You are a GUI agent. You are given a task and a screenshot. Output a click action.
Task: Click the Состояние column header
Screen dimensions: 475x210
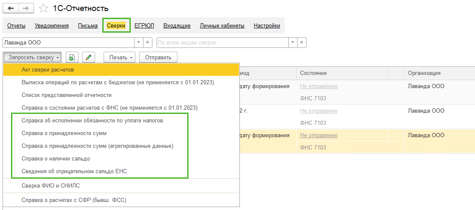[x=342, y=73]
